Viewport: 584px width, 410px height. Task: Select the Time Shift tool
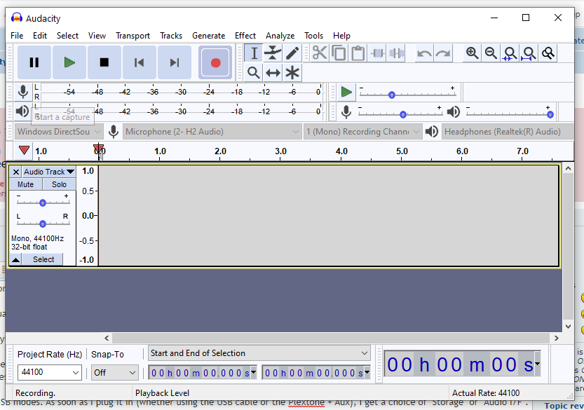point(273,72)
